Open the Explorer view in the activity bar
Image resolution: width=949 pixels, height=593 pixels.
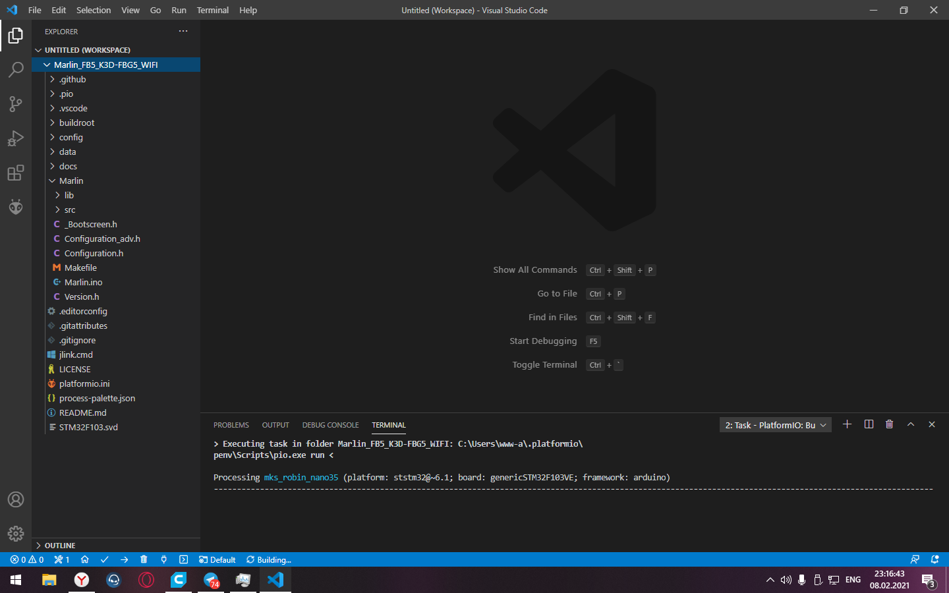16,36
